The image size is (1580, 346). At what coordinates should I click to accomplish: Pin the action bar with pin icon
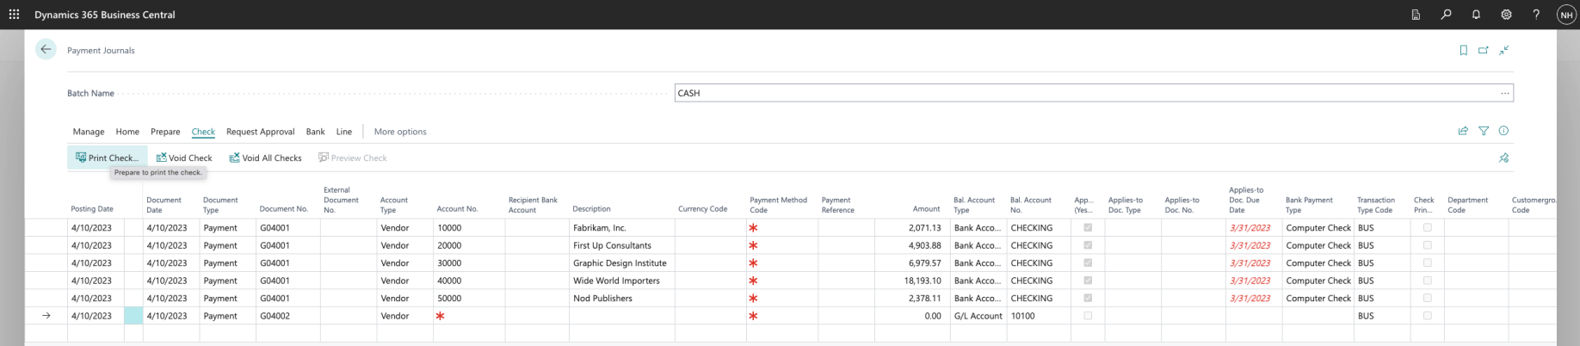tap(1503, 158)
